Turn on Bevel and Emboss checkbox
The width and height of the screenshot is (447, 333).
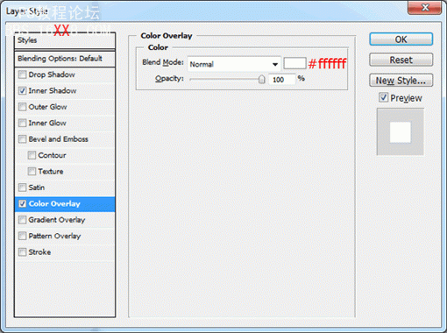(x=22, y=139)
